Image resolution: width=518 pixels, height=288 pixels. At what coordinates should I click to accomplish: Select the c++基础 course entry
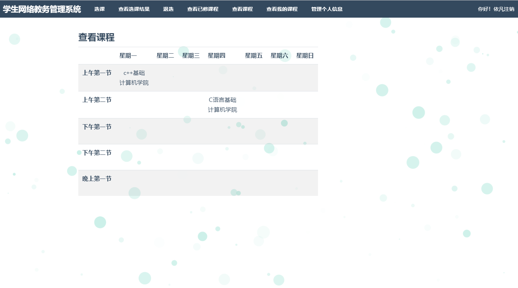[x=134, y=73]
